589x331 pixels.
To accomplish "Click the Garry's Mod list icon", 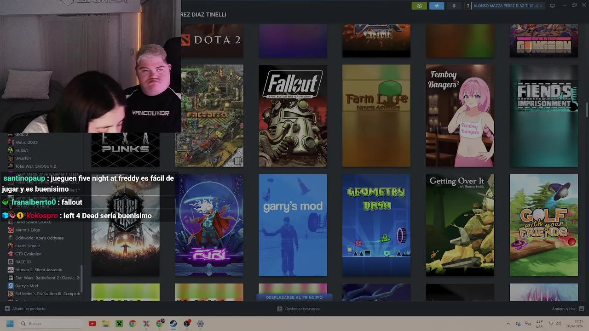I will tap(11, 285).
